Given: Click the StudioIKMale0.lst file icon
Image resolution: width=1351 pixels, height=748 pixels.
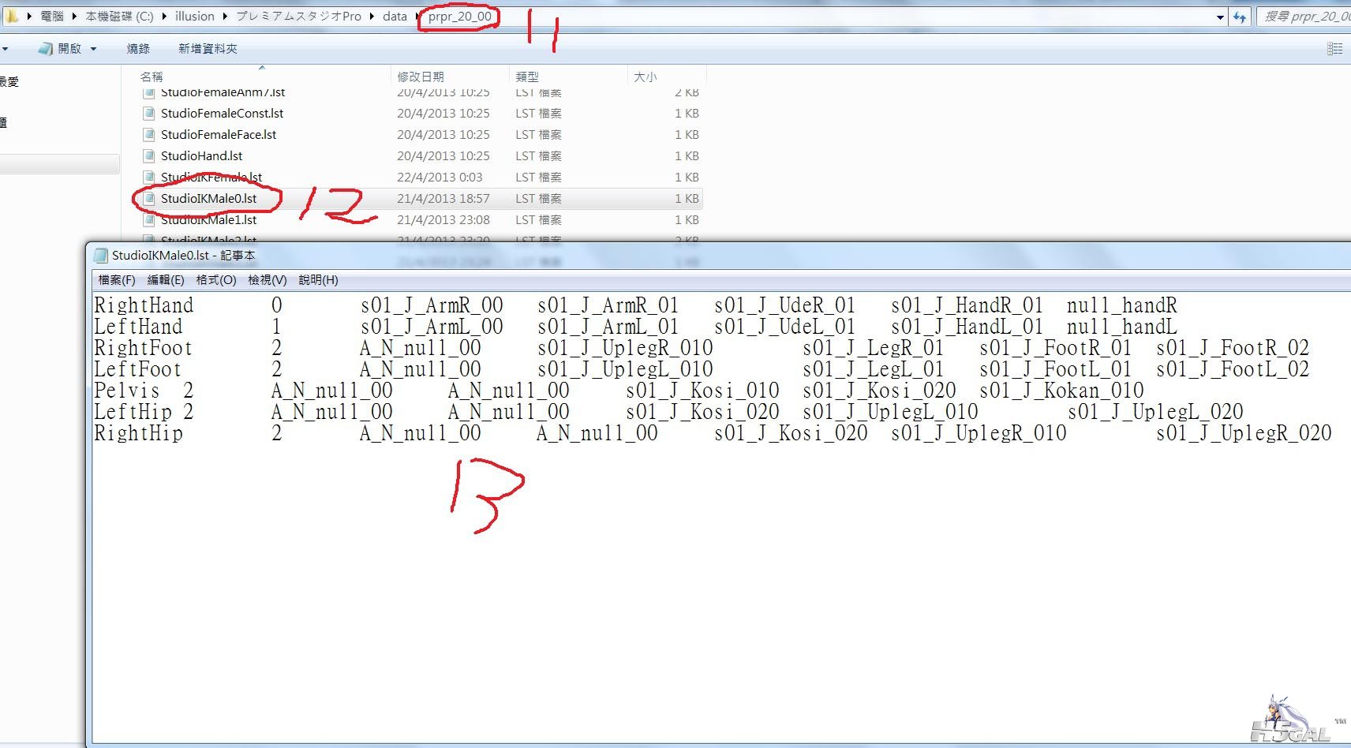Looking at the screenshot, I should [148, 199].
